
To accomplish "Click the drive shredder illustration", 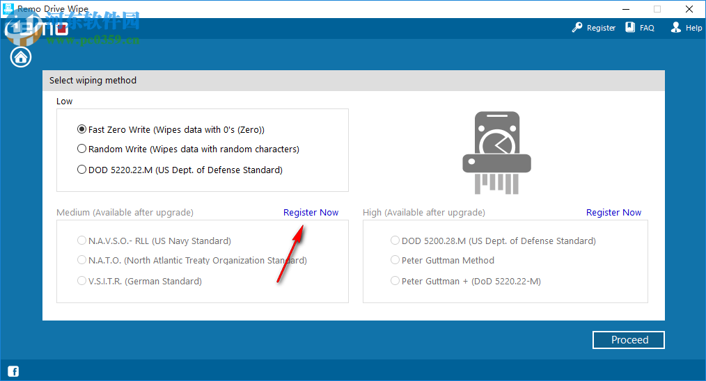I will pos(496,153).
